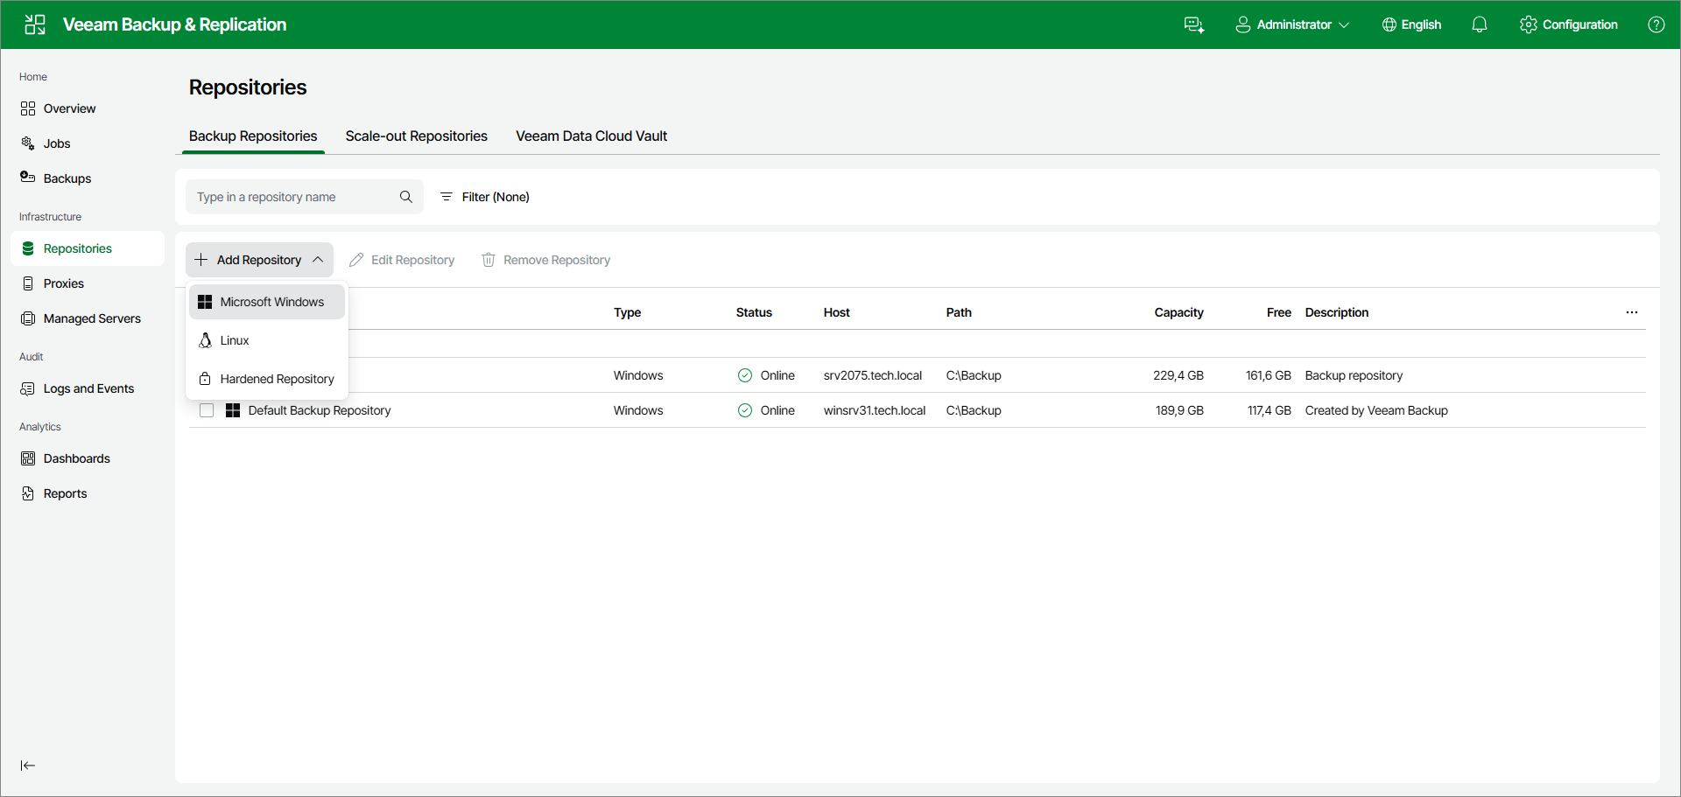Image resolution: width=1681 pixels, height=797 pixels.
Task: Click the Jobs gears icon in sidebar
Action: click(28, 143)
